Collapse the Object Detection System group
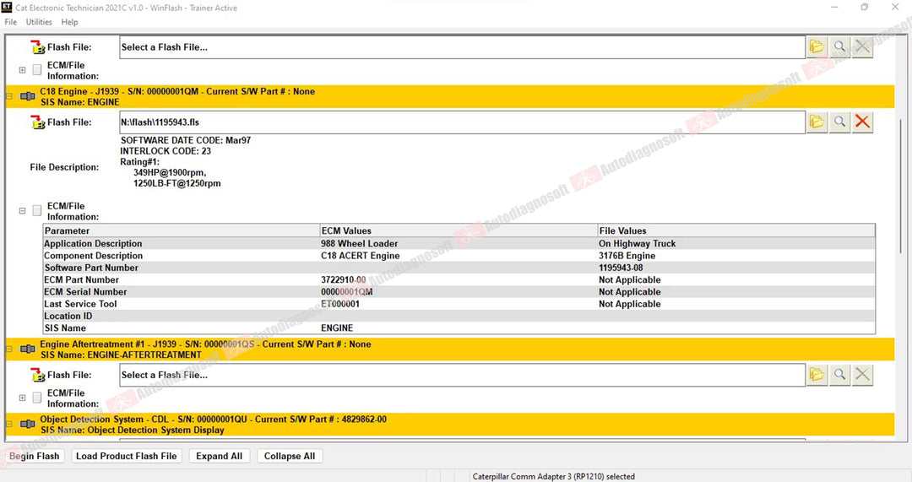The height and width of the screenshot is (482, 912). pyautogui.click(x=9, y=424)
